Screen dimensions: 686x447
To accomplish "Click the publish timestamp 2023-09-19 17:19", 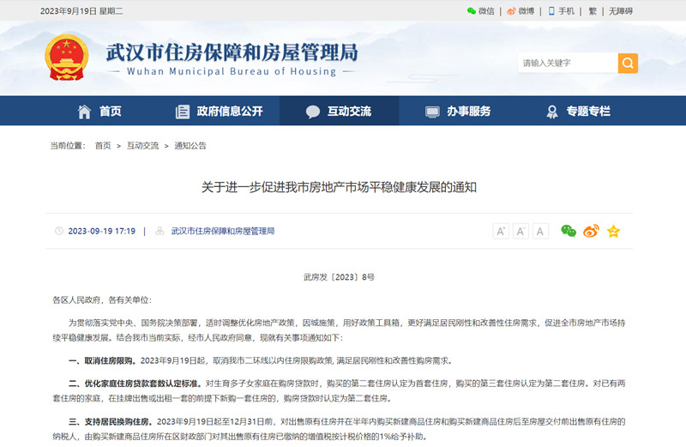I will [x=101, y=231].
